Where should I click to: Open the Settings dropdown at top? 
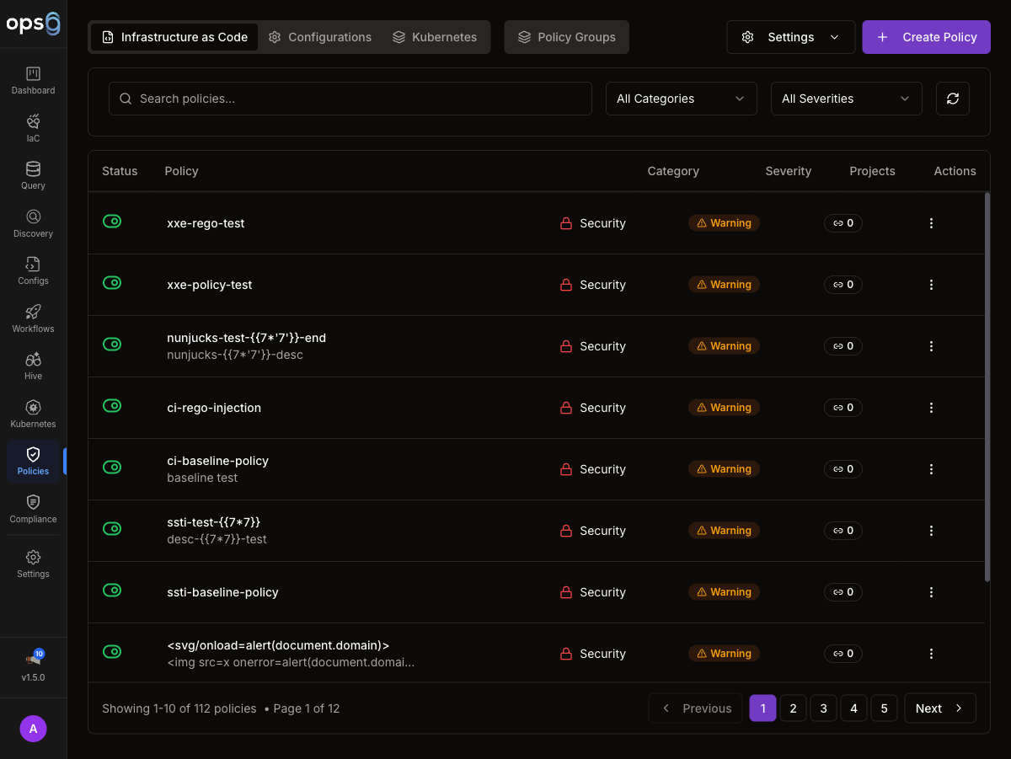click(x=790, y=37)
